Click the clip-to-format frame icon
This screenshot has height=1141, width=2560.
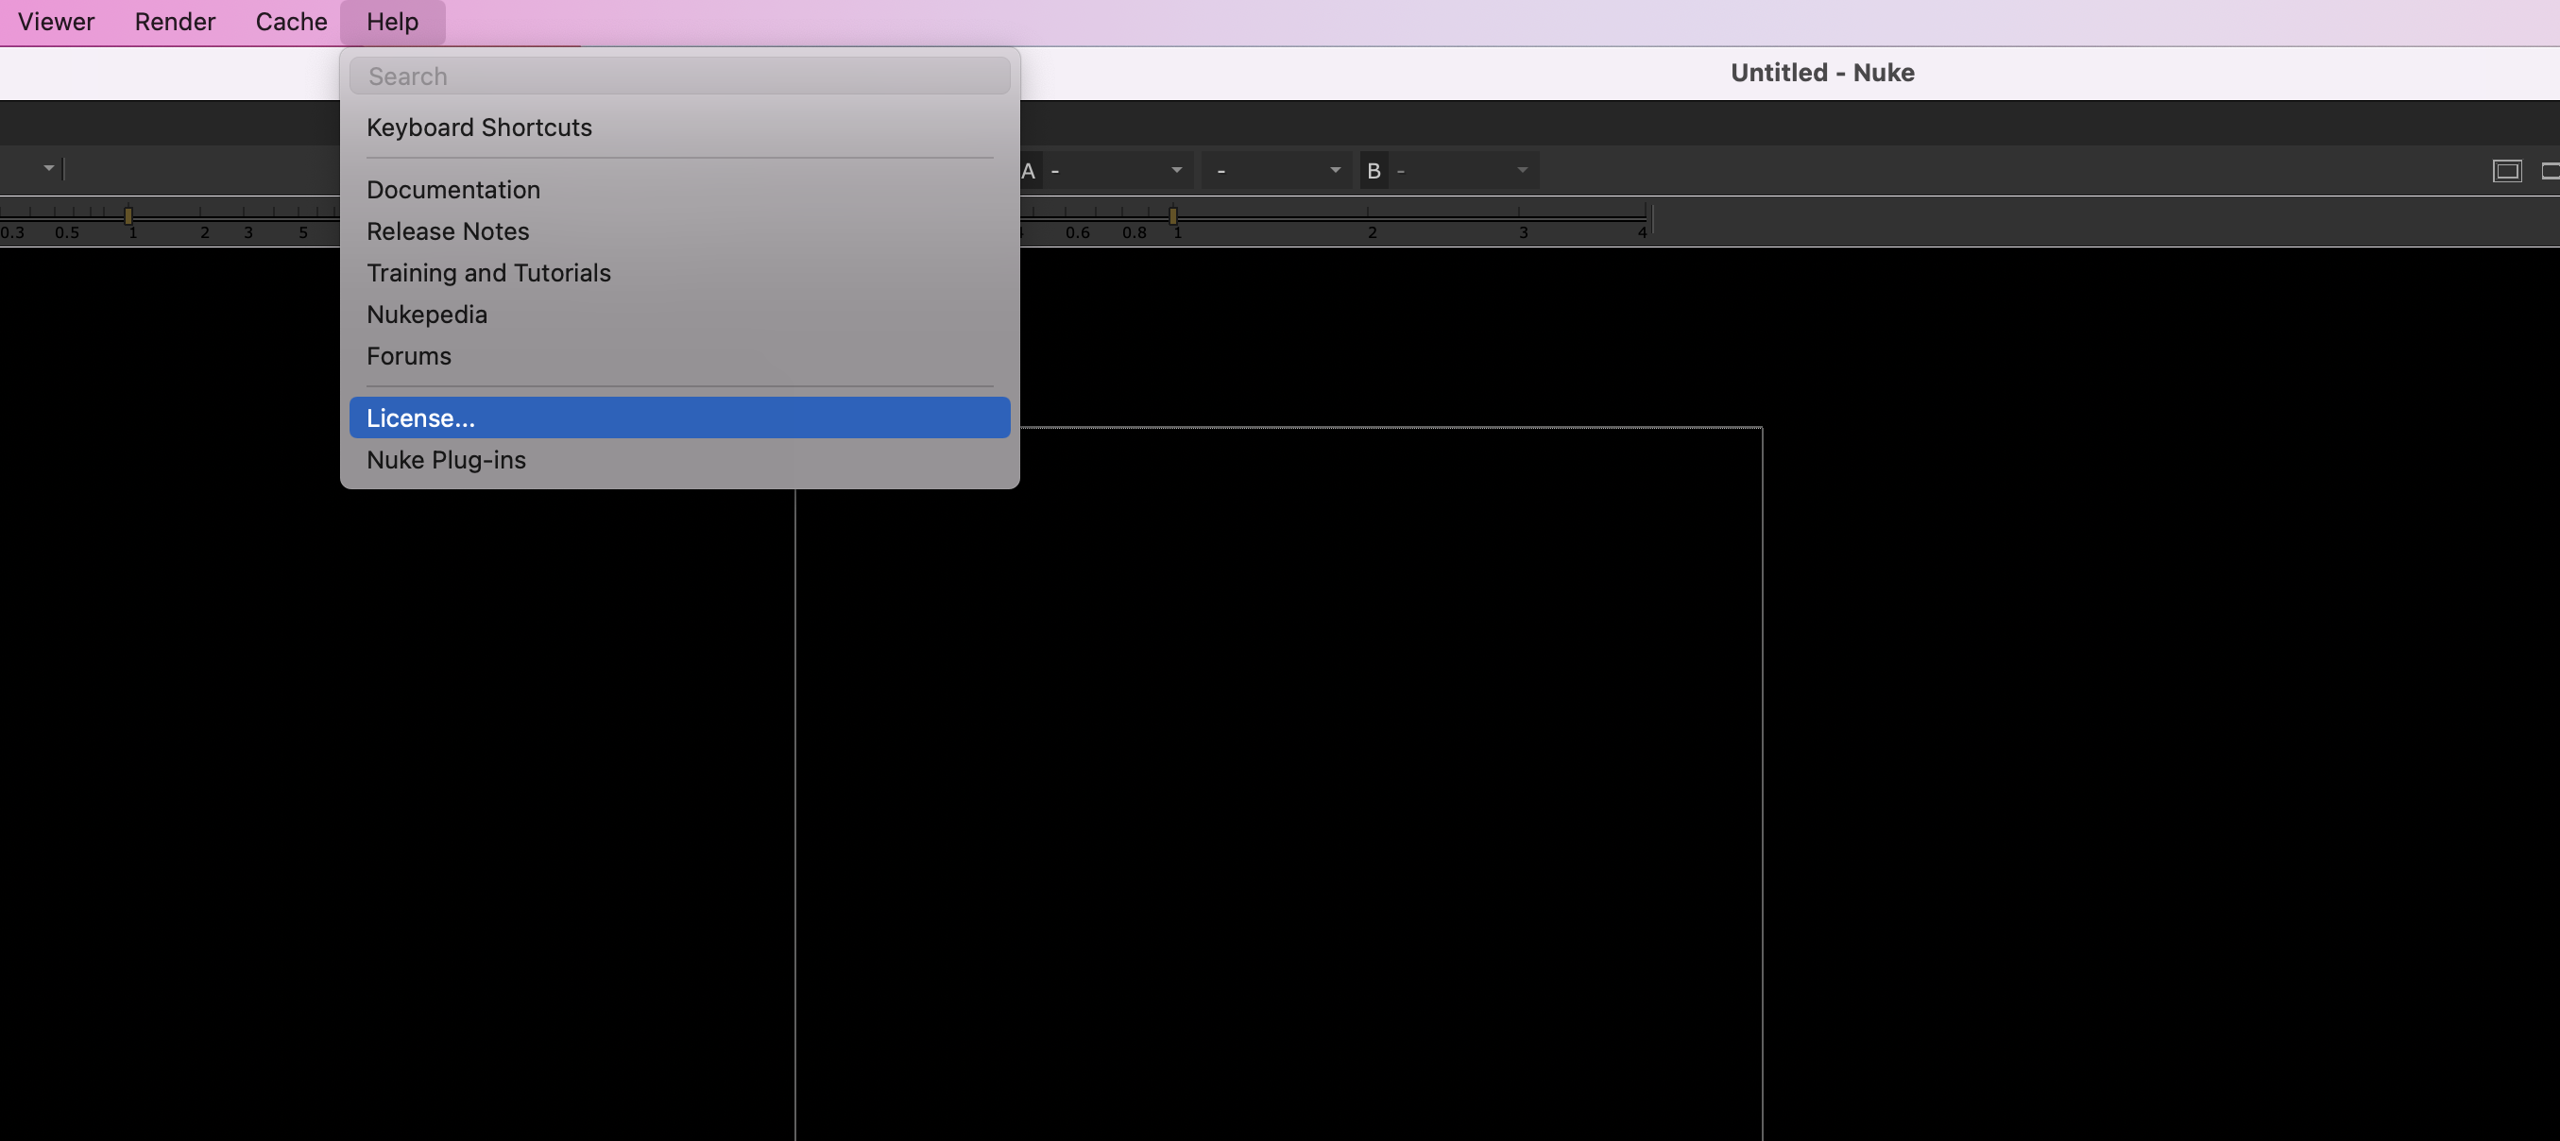point(2506,171)
